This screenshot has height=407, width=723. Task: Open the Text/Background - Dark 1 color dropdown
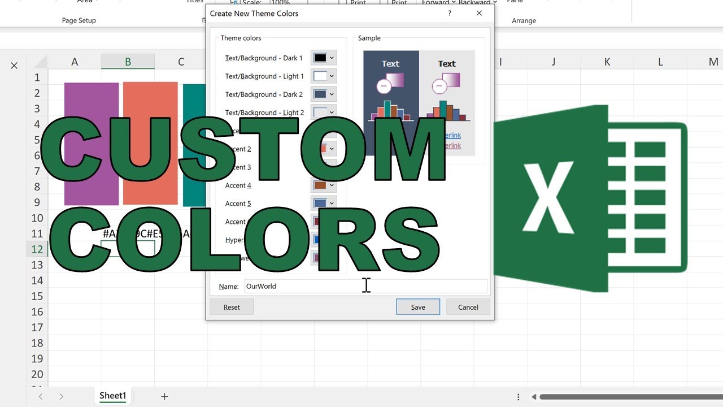click(324, 58)
